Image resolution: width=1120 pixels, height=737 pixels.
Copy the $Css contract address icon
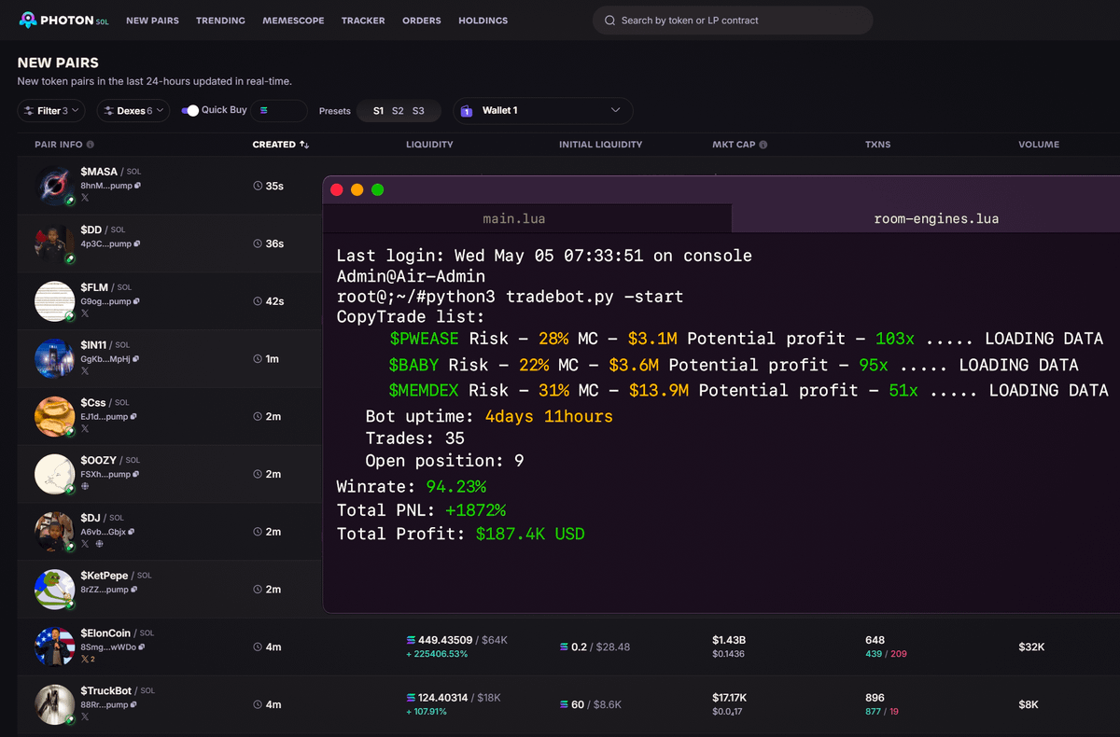[x=134, y=417]
